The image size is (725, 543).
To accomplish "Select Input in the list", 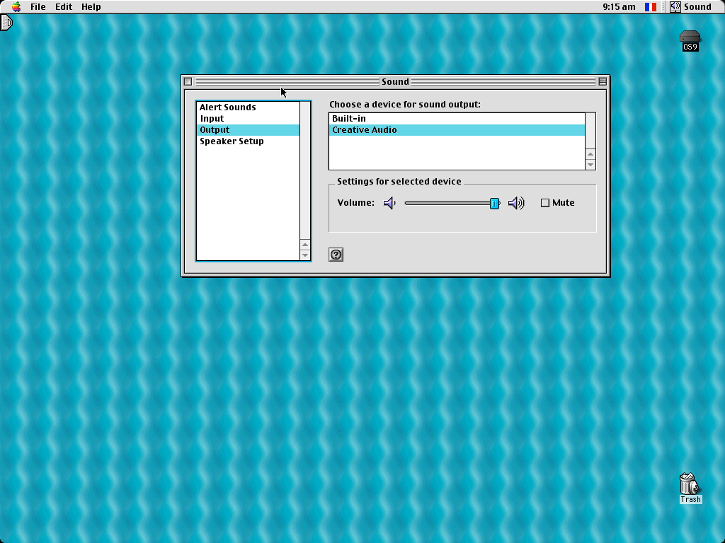I will [x=248, y=119].
